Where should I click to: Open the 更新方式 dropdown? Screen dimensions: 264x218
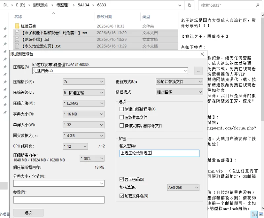point(179,81)
